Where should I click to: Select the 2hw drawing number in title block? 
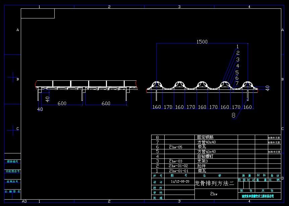(x=214, y=194)
